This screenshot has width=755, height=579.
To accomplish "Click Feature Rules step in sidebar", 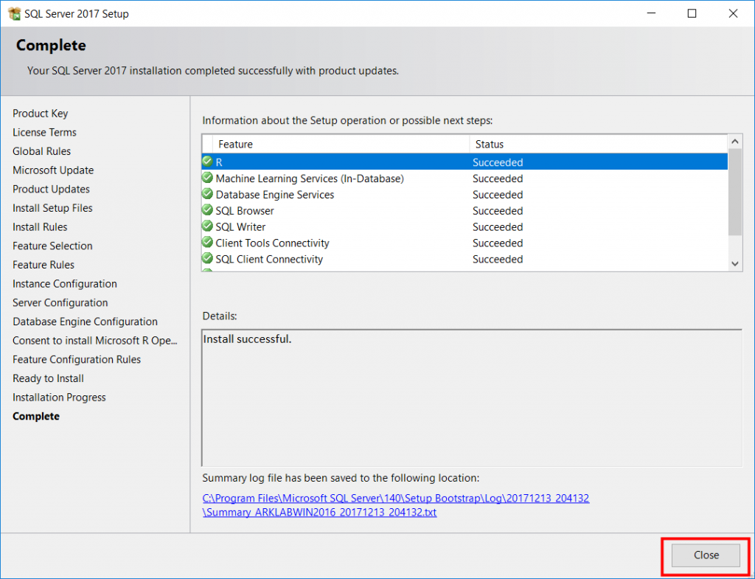I will pyautogui.click(x=44, y=265).
